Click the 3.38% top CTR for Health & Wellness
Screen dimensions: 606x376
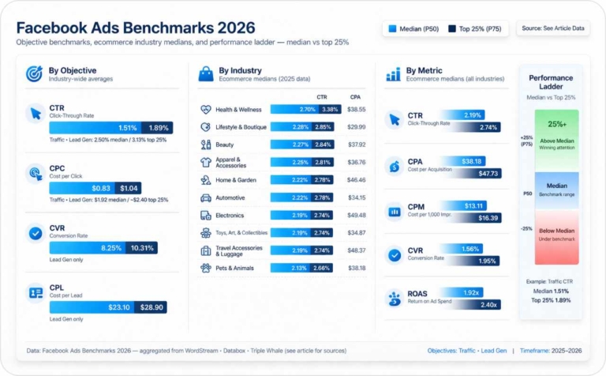pyautogui.click(x=330, y=110)
